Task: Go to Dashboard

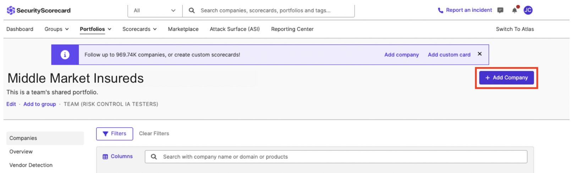Action: click(x=20, y=29)
